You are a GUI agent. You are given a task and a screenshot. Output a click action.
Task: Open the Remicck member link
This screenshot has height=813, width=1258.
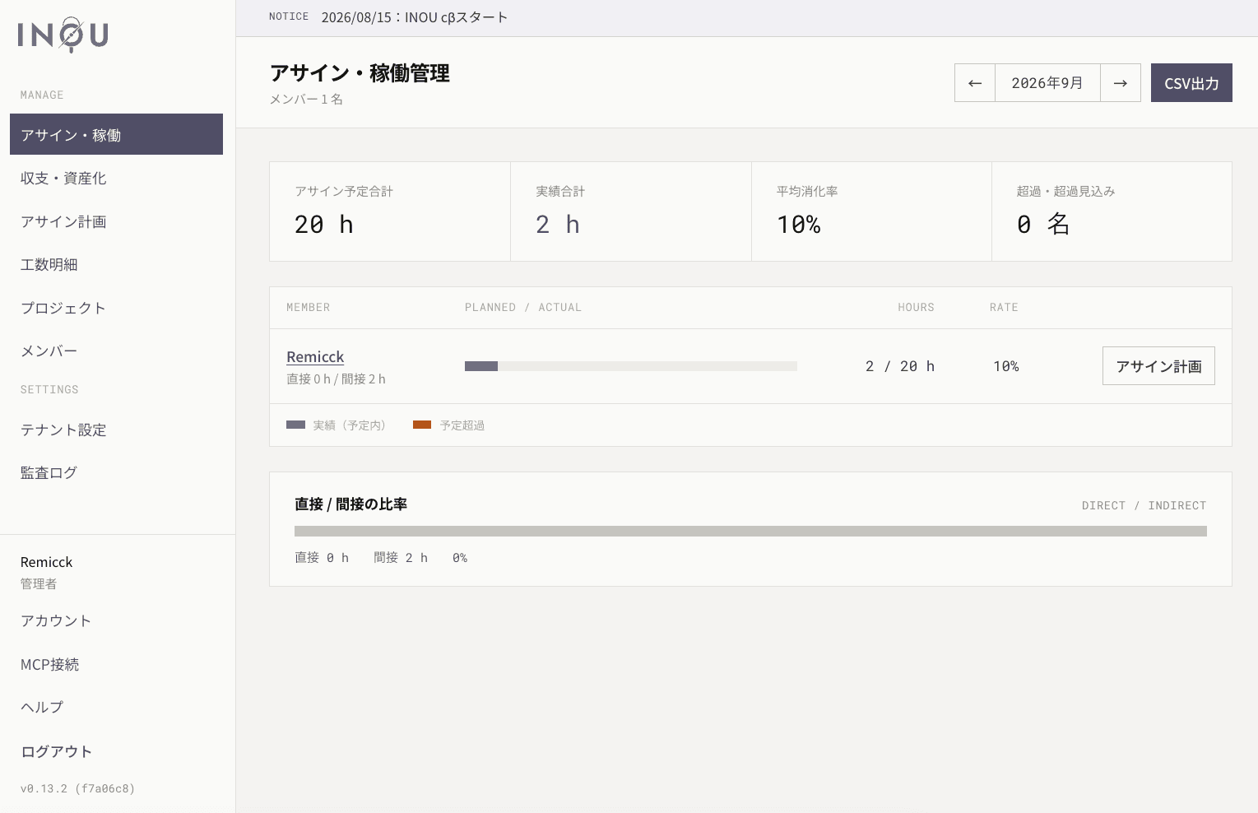[x=315, y=356]
